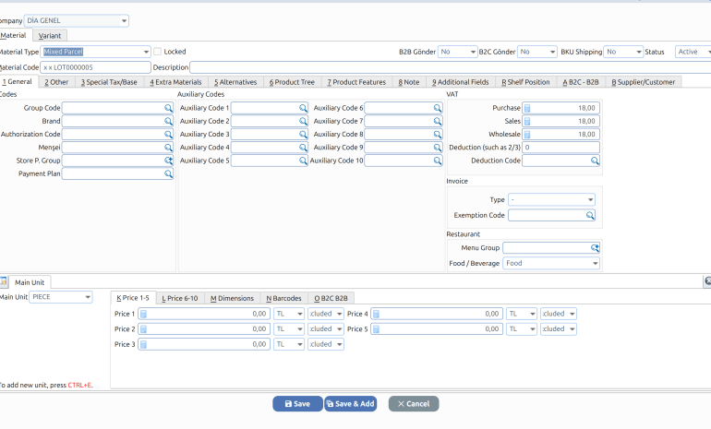Switch to the Variant tab
This screenshot has height=429, width=711.
[50, 36]
